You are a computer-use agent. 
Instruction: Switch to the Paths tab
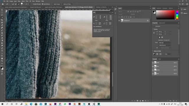click(x=159, y=59)
